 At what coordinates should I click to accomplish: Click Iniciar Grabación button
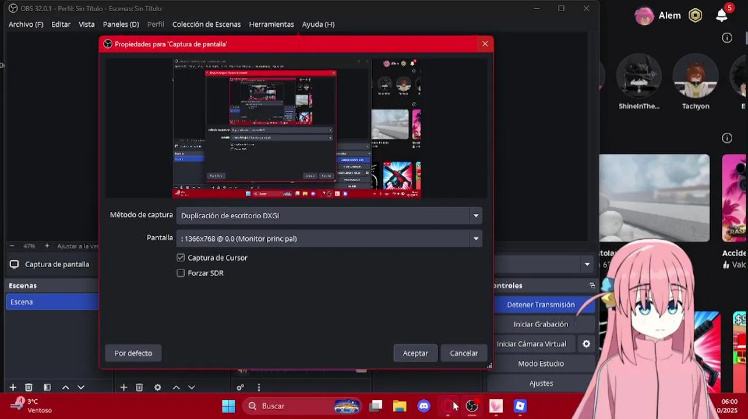541,324
